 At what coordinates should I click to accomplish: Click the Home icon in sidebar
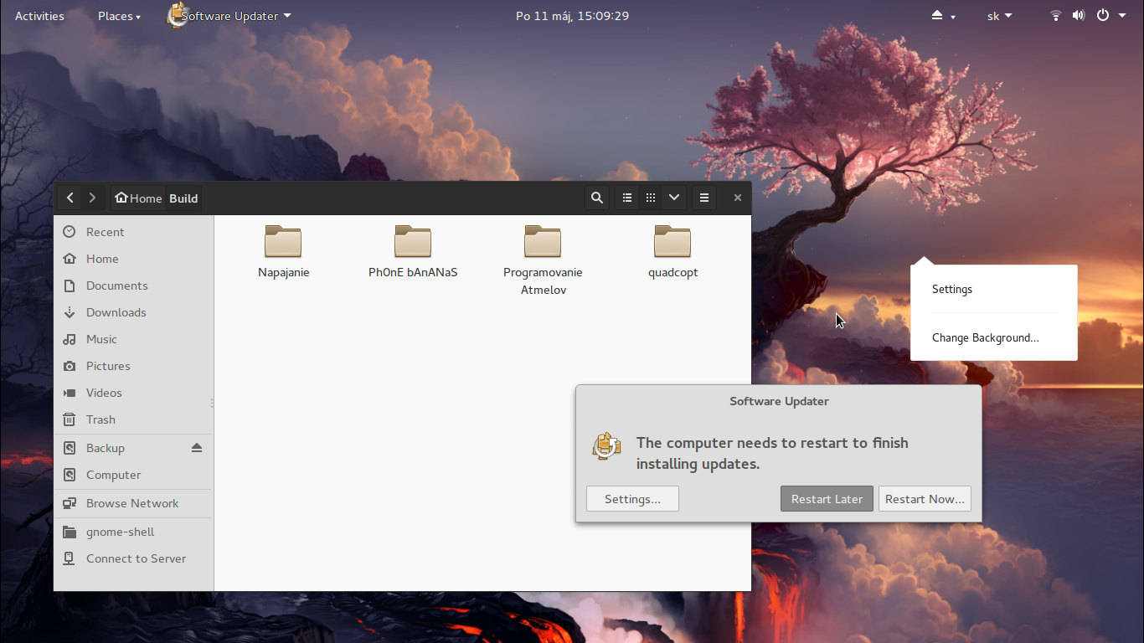70,259
